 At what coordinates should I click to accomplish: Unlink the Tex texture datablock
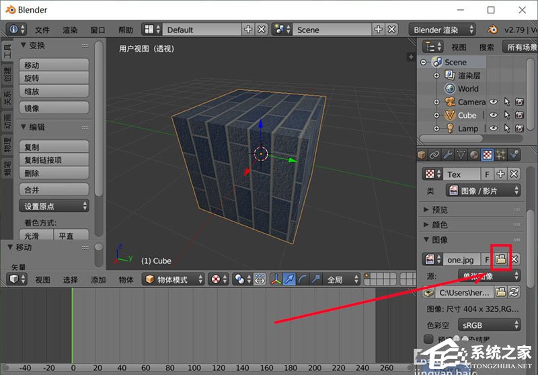click(514, 174)
